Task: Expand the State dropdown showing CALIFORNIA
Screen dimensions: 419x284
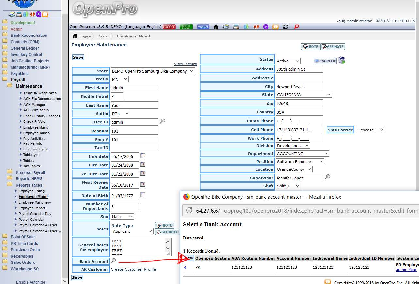Action: tap(304, 95)
